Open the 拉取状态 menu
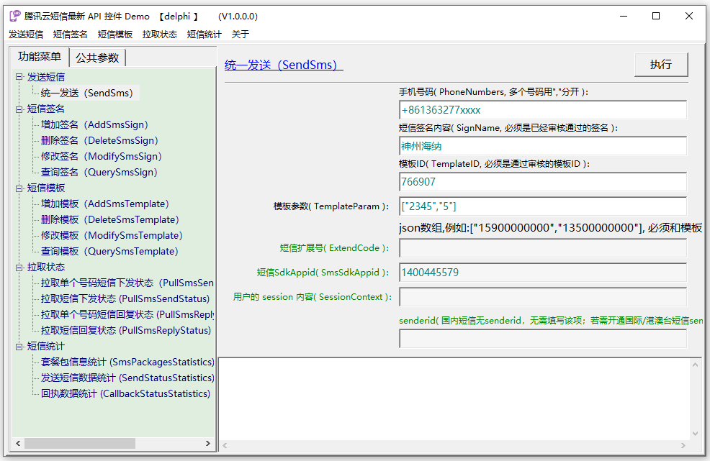Screen dimensions: 710x461 coord(159,35)
